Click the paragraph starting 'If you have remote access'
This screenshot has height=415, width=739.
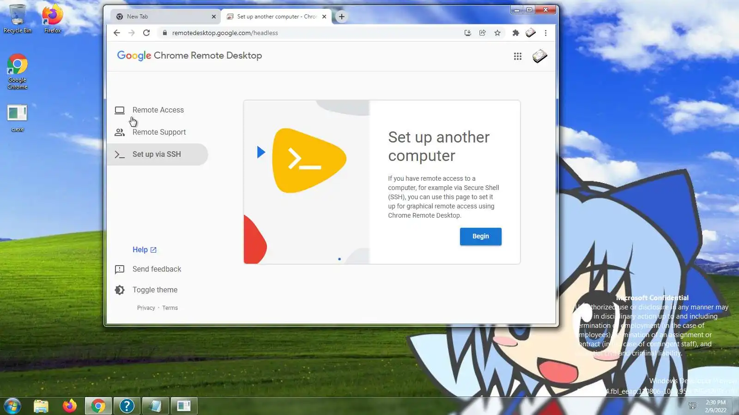tap(443, 197)
